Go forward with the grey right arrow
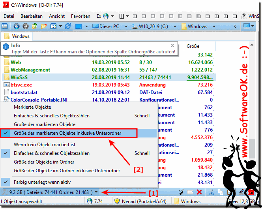262x209 pixels. 25,26
